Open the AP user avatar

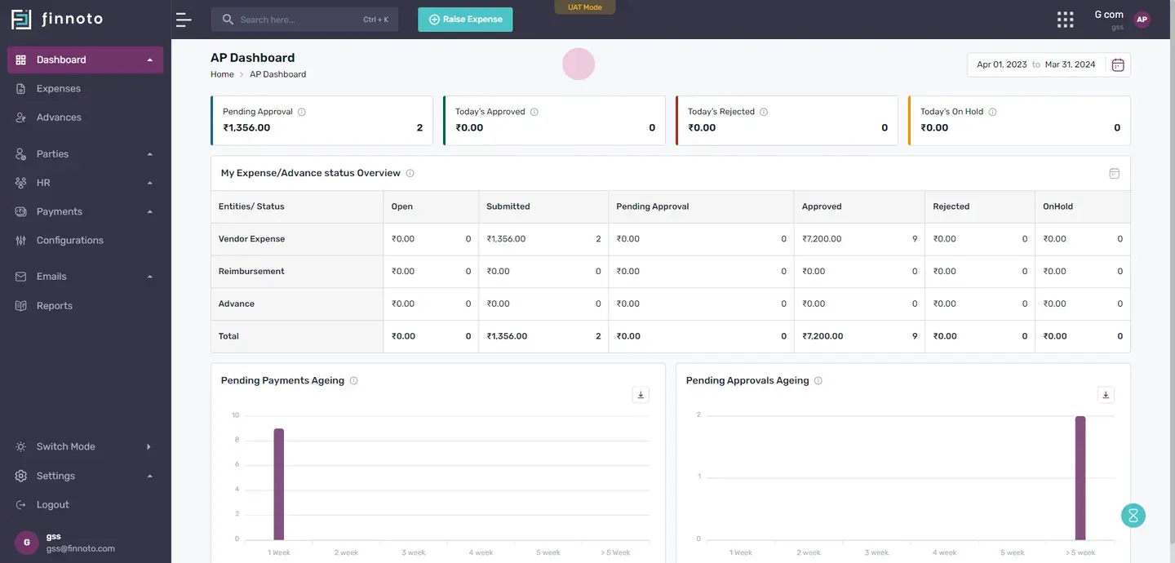tap(1142, 20)
